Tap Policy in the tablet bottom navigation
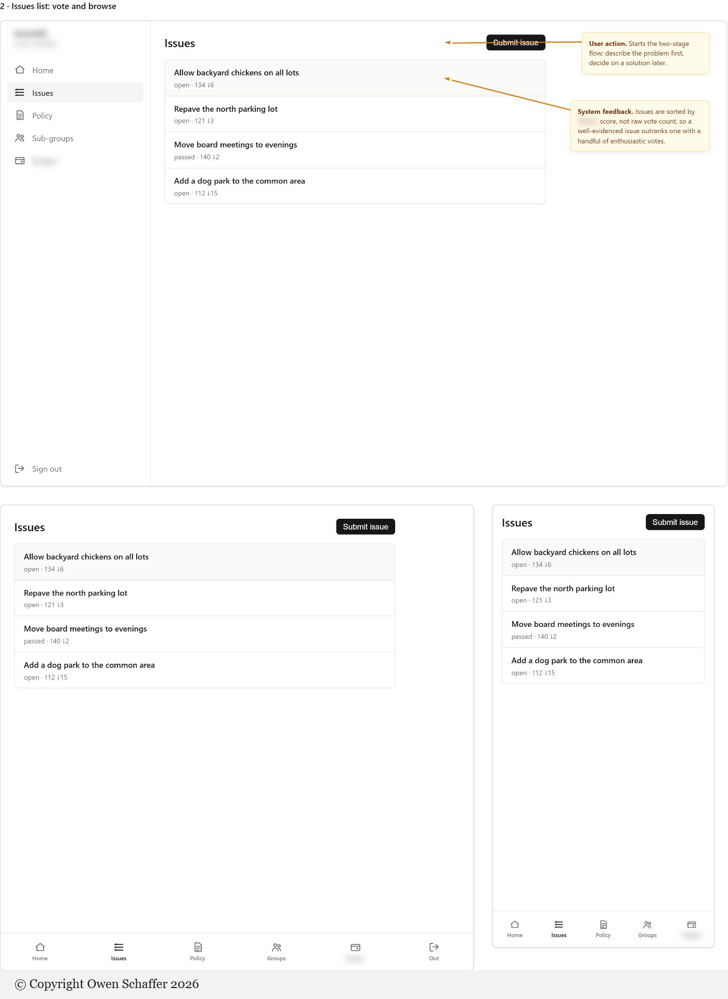The width and height of the screenshot is (728, 999). 198,951
